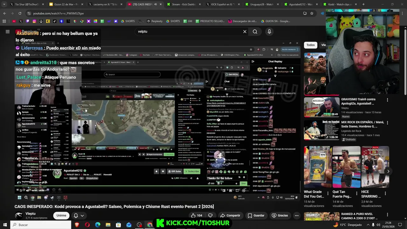Start voice search with the microphone

269,31
